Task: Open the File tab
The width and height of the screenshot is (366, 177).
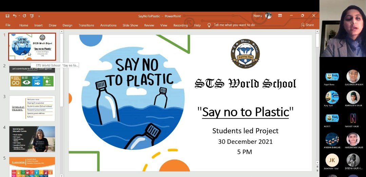Action: tap(8, 25)
